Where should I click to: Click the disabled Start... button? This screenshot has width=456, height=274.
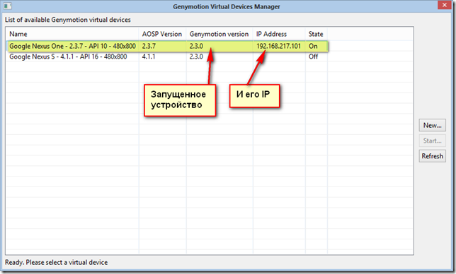coord(432,141)
